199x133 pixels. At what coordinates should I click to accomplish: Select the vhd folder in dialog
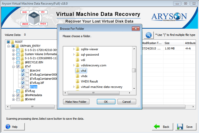(81, 71)
